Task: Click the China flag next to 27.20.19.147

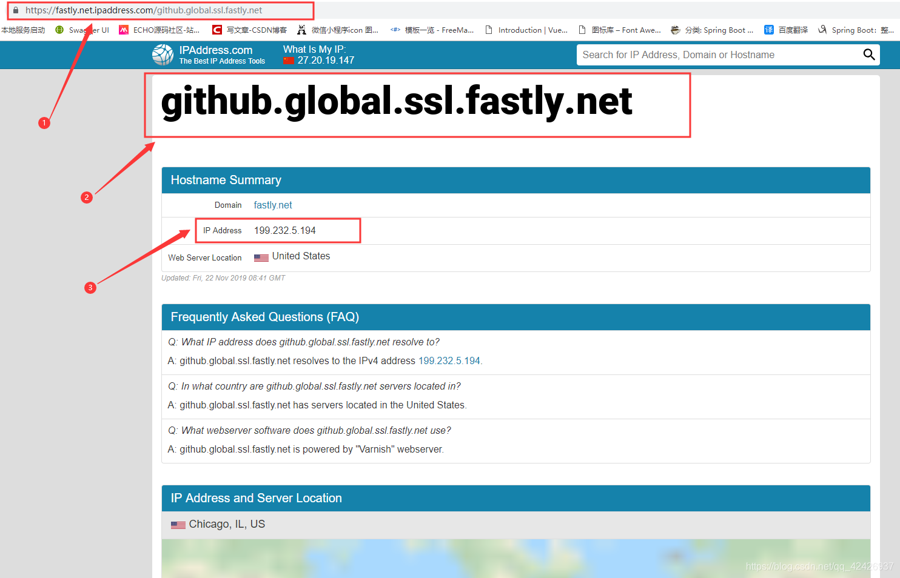Action: pyautogui.click(x=289, y=61)
